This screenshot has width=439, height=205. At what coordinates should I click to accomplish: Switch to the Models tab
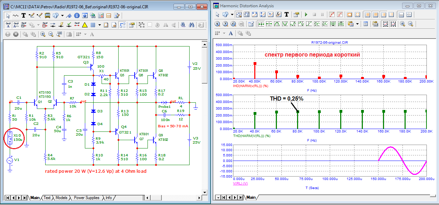pos(61,198)
